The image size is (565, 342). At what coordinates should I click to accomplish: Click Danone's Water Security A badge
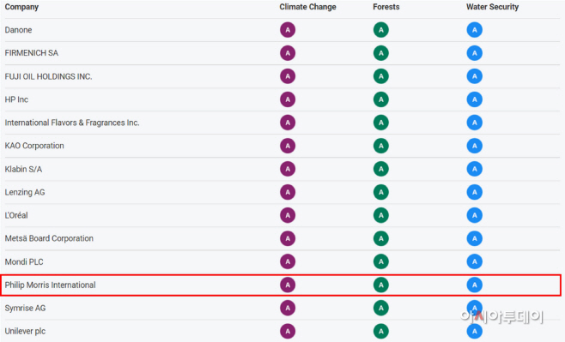point(475,30)
